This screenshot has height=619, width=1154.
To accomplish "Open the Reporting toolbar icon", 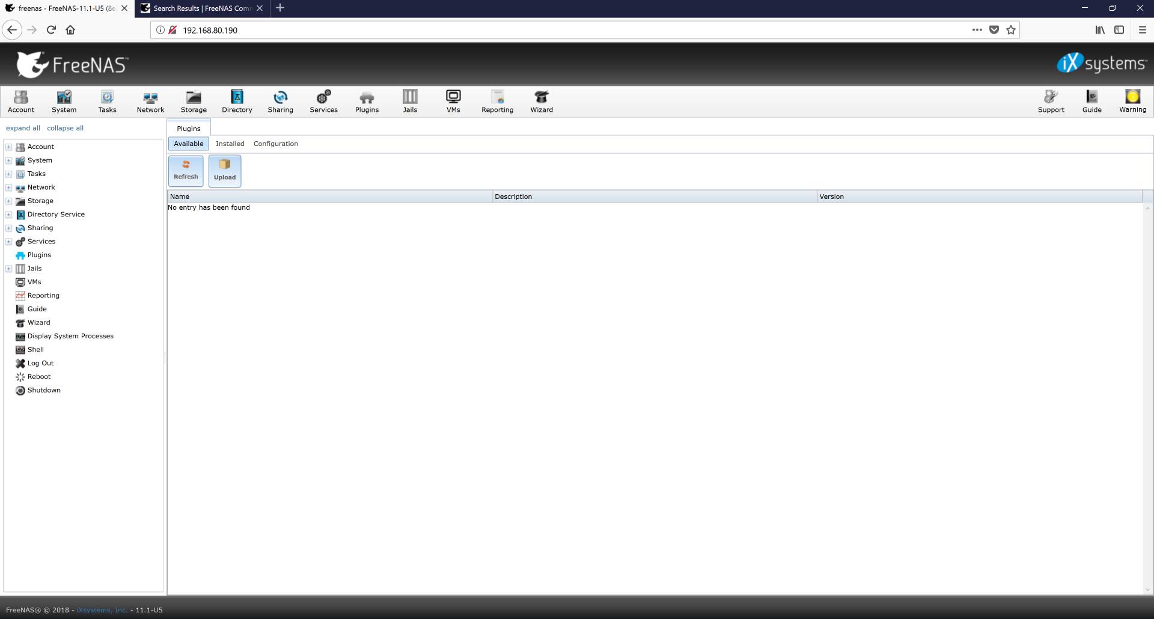I will [x=498, y=102].
